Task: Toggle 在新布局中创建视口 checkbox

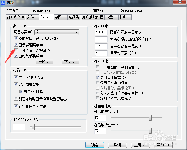Action: click(x=16, y=106)
